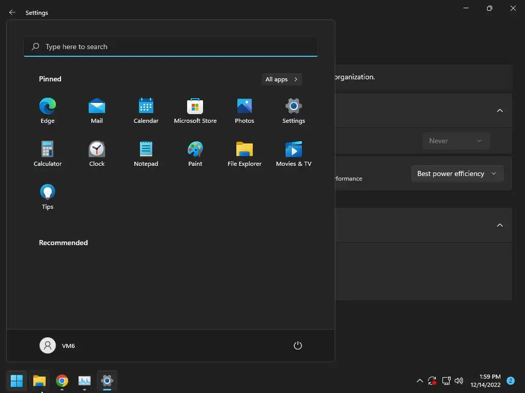Open the network tray icon

coord(446,381)
